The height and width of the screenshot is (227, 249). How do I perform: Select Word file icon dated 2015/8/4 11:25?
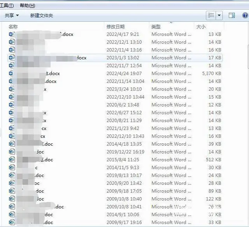coord(12,160)
